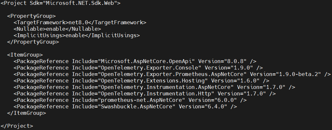The height and width of the screenshot is (130, 332).
Task: Click the opening ItemGroup tag
Action: pyautogui.click(x=25, y=55)
